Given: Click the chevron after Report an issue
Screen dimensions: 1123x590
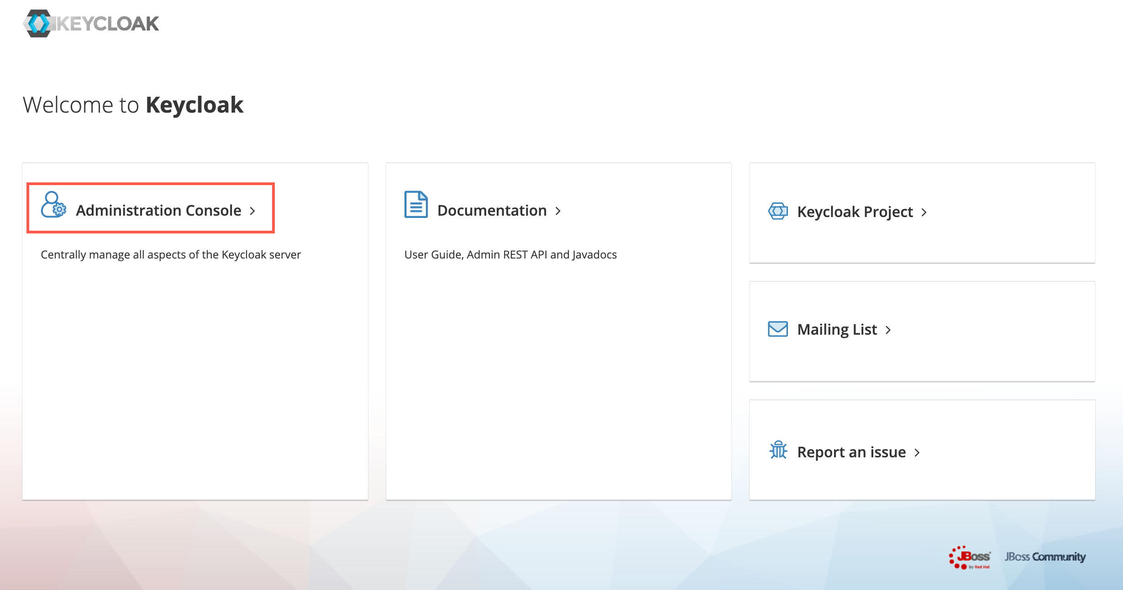Looking at the screenshot, I should (917, 452).
